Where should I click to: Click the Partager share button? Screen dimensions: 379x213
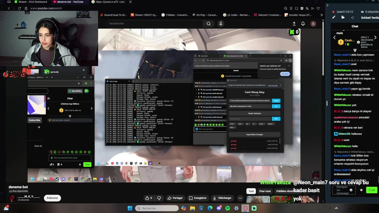(x=175, y=198)
